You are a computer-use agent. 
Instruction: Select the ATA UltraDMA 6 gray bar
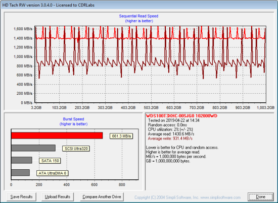tap(20, 173)
